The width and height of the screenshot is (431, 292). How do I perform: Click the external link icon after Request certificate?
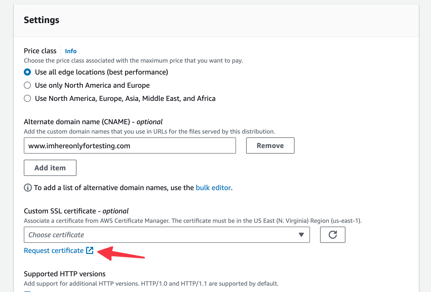[x=90, y=251]
